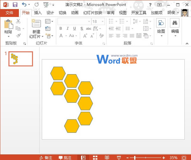The image size is (191, 160).
Task: Toggle Italic formatting
Action: coord(67,29)
